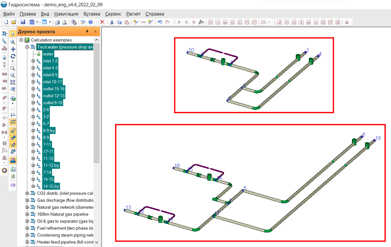Click the select arrow cursor tool
391x247 pixels.
coord(13,34)
